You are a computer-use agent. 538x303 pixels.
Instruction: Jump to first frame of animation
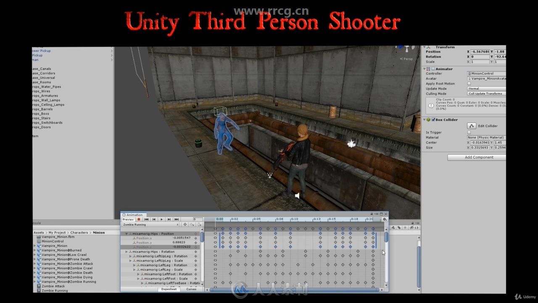(146, 219)
